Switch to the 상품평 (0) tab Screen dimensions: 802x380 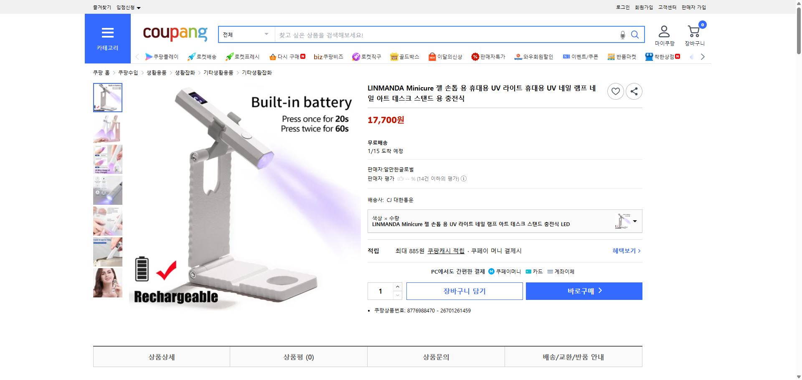click(x=298, y=357)
